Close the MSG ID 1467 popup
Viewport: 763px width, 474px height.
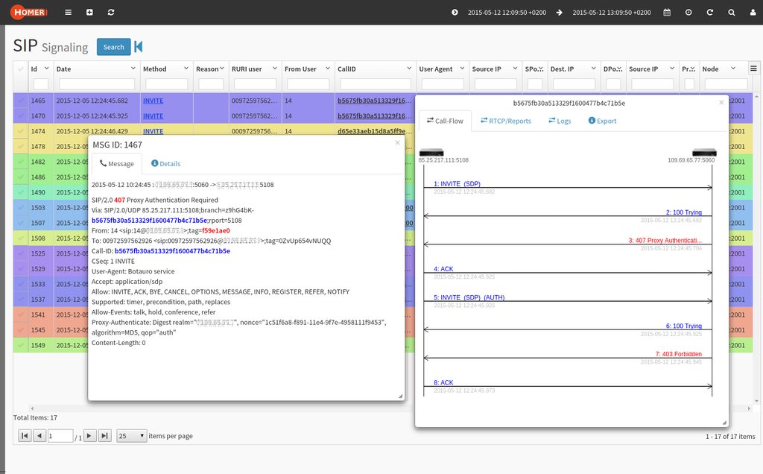pos(398,142)
